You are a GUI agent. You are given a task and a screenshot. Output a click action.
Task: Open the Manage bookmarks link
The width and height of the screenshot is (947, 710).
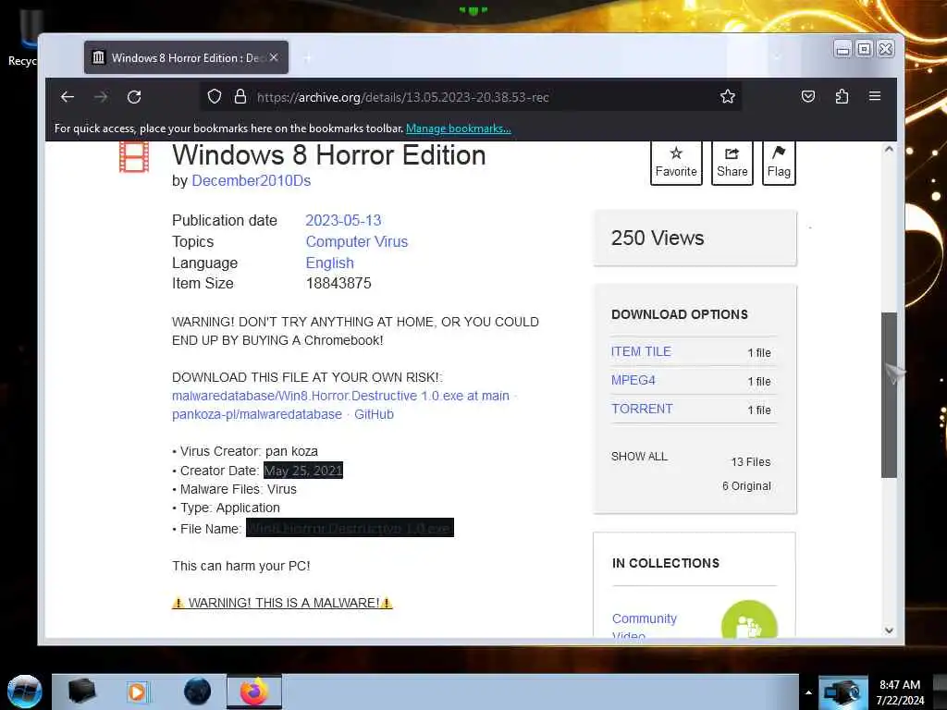pos(459,128)
